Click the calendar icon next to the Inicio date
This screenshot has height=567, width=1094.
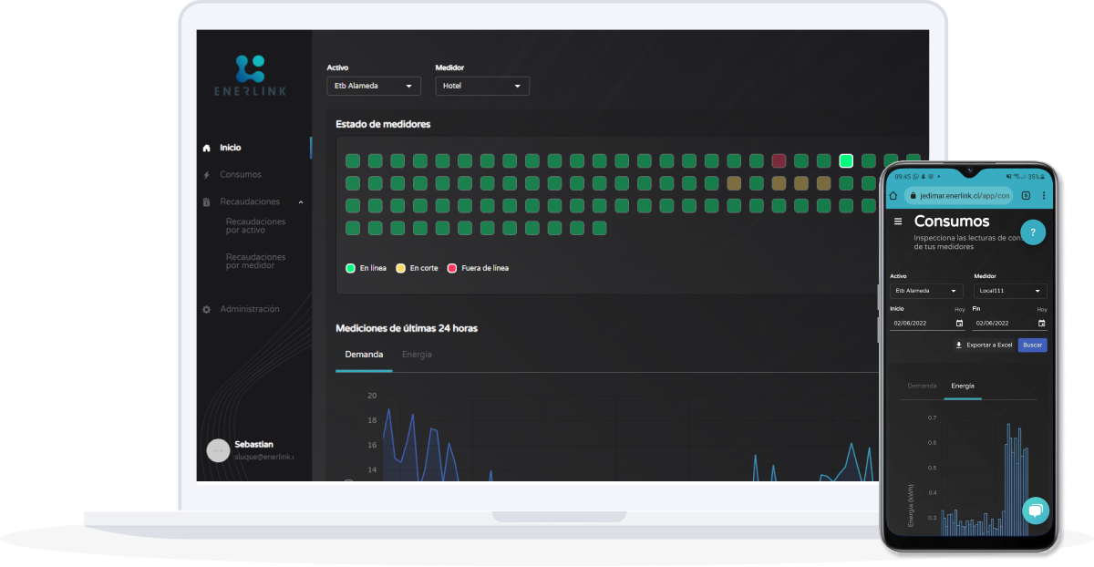tap(961, 323)
